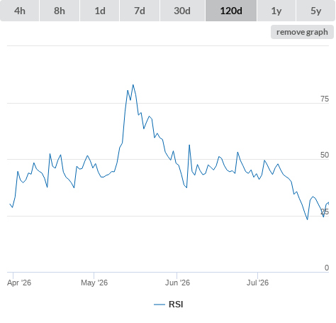Click the active 120d tab

[231, 11]
